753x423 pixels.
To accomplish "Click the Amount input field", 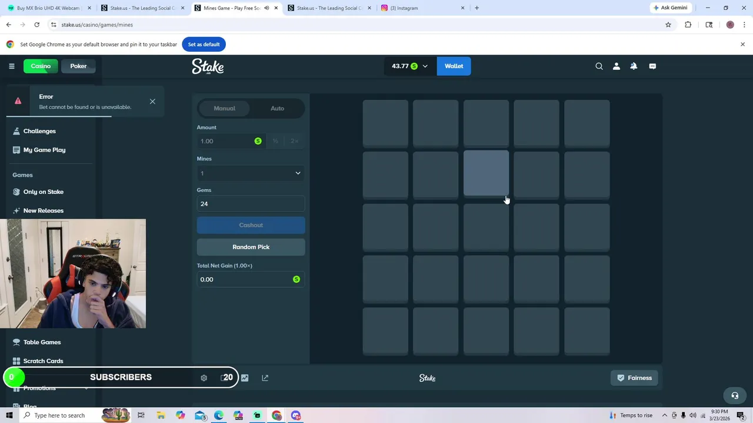I will [x=231, y=141].
